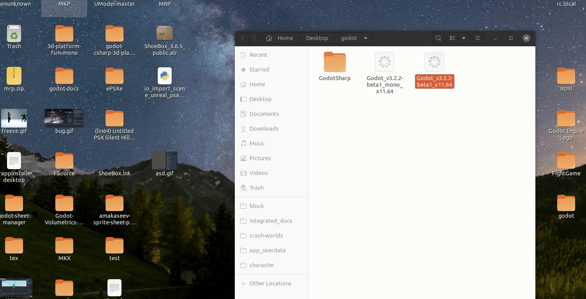This screenshot has width=586, height=299.
Task: Click rc.local desktop label
Action: coord(566,4)
